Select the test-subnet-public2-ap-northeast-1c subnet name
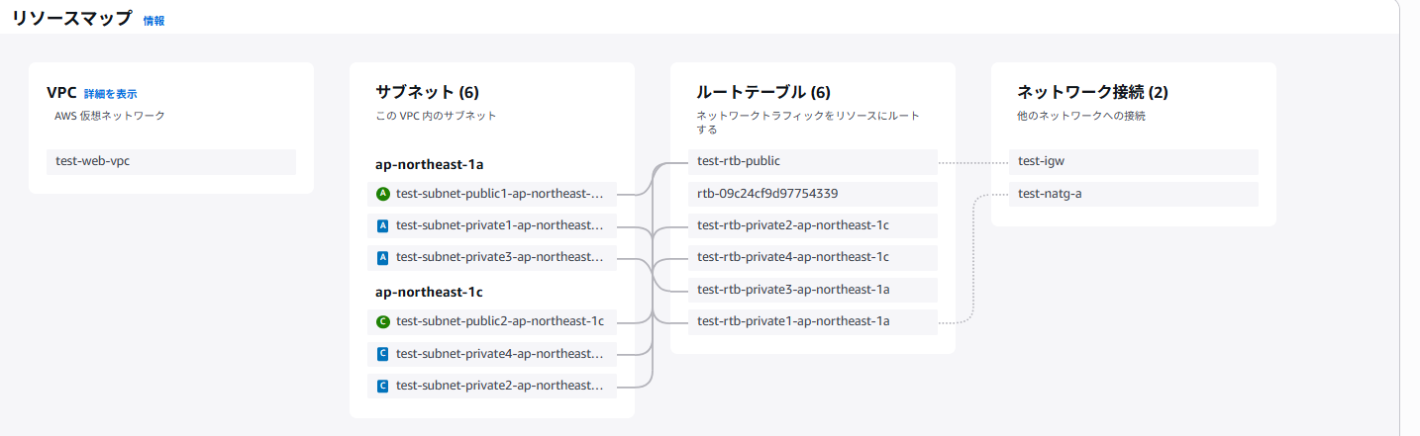This screenshot has height=436, width=1420. 500,321
